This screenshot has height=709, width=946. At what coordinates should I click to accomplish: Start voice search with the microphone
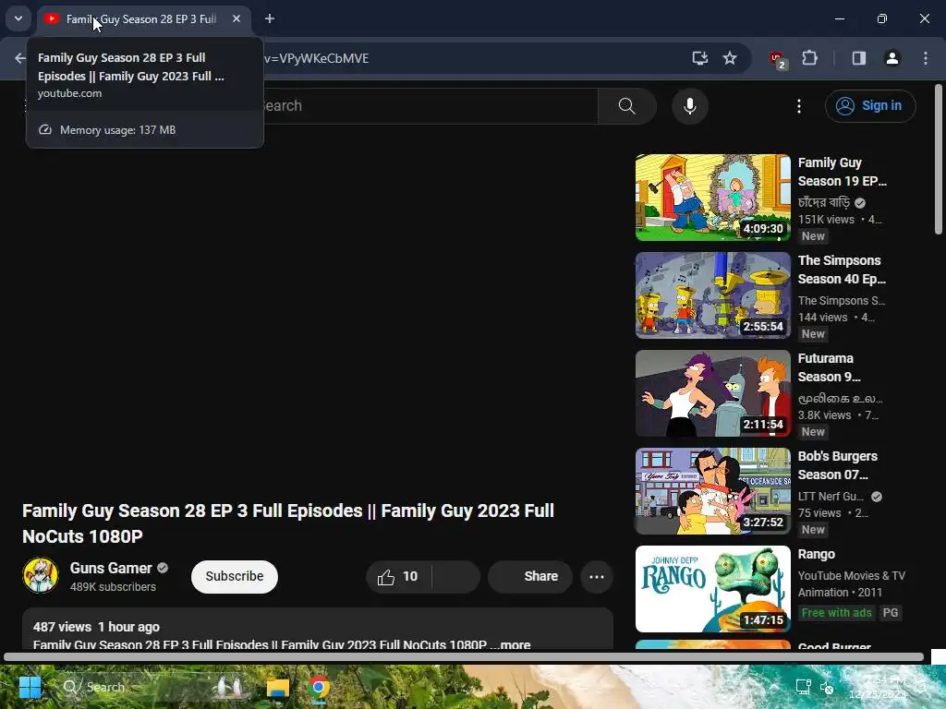(x=689, y=106)
